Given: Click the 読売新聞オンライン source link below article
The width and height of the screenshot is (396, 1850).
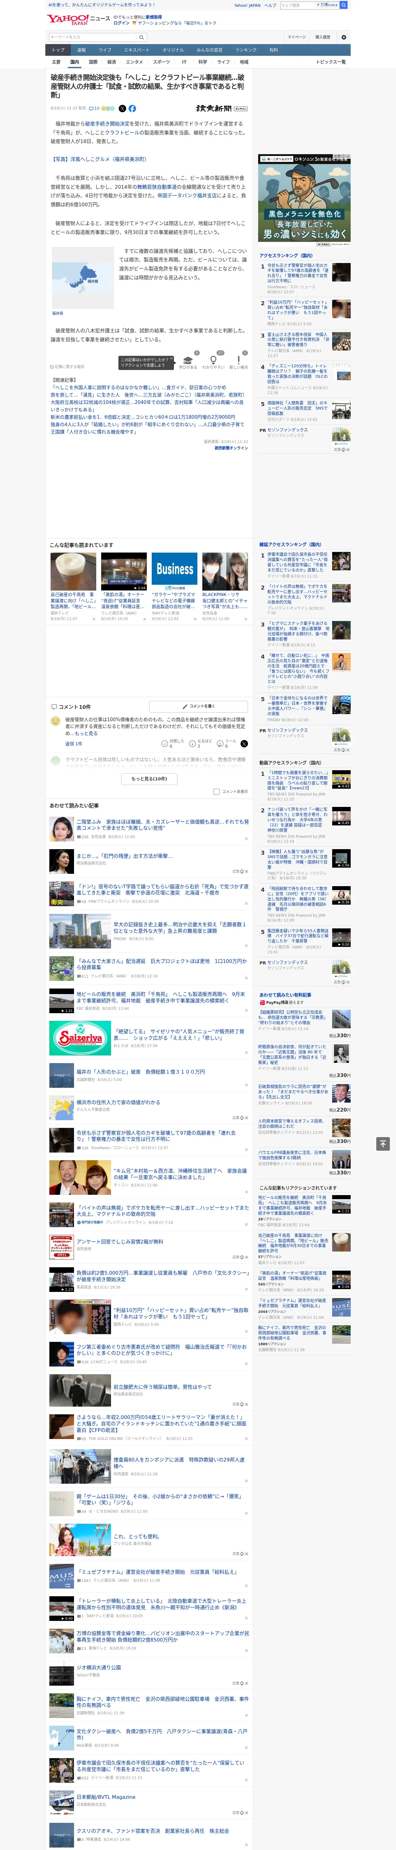Looking at the screenshot, I should click(x=231, y=448).
